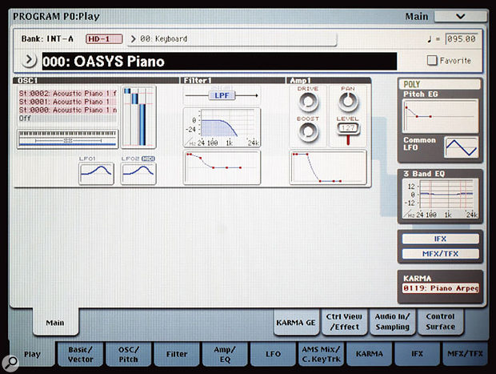
Task: Select the Amp1 BOOST knob
Action: click(x=308, y=131)
